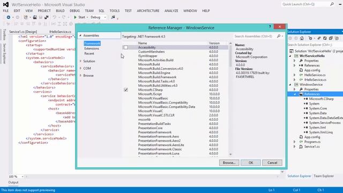Select System.ServiceProcess in Solution Explorer
This screenshot has width=343, height=193.
pyautogui.click(x=325, y=123)
